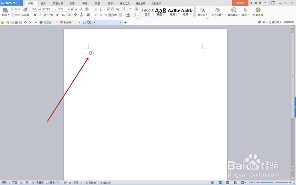Click the export to PDF icon
This screenshot has height=185, width=296.
click(12, 23)
